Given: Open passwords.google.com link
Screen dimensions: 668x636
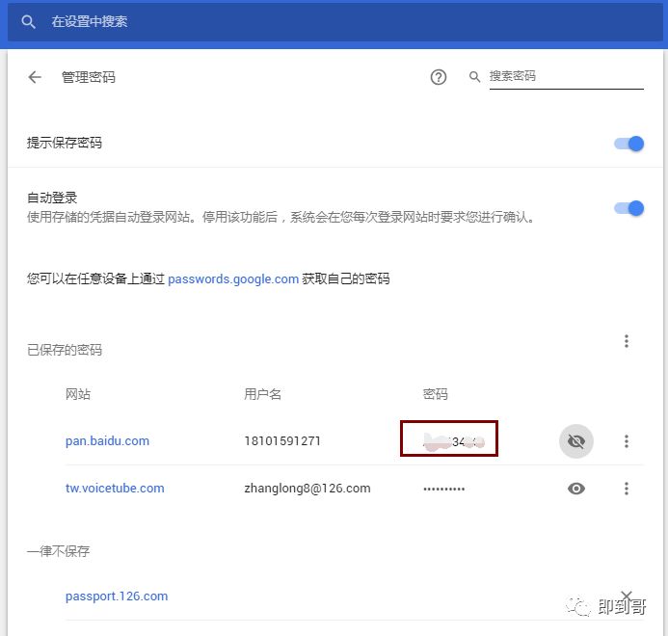Looking at the screenshot, I should pos(233,279).
